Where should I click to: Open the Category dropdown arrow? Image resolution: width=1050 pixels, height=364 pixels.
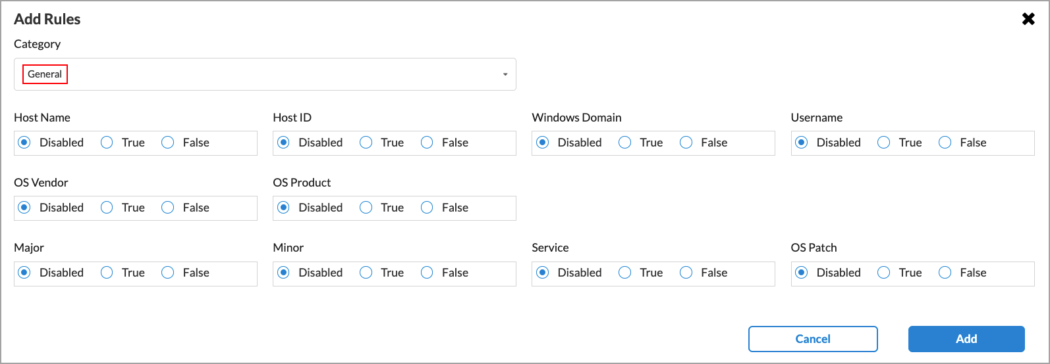pyautogui.click(x=505, y=74)
